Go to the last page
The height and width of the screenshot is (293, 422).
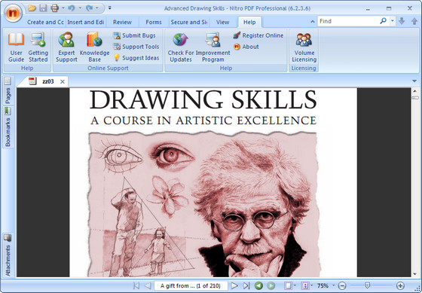pos(246,285)
